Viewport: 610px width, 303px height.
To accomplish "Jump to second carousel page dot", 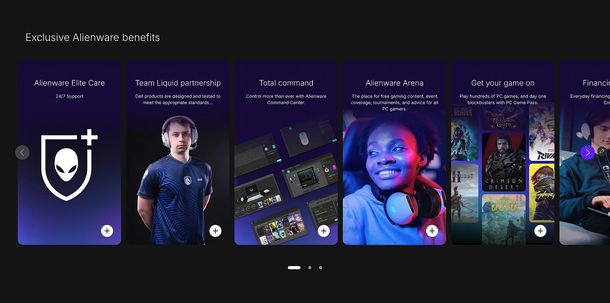I will [310, 268].
